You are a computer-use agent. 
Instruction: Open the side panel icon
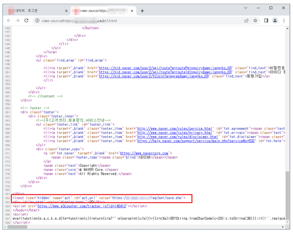coord(266,21)
